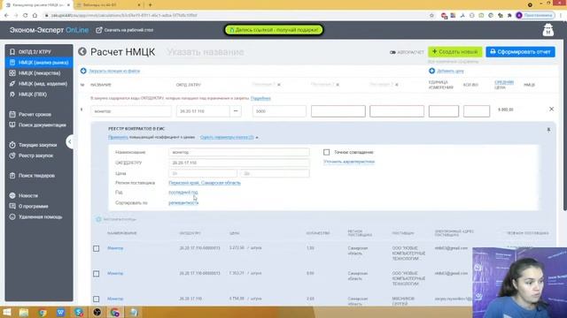Click the pin icon in Реестр контрактов panel
The image size is (567, 318).
tap(548, 130)
